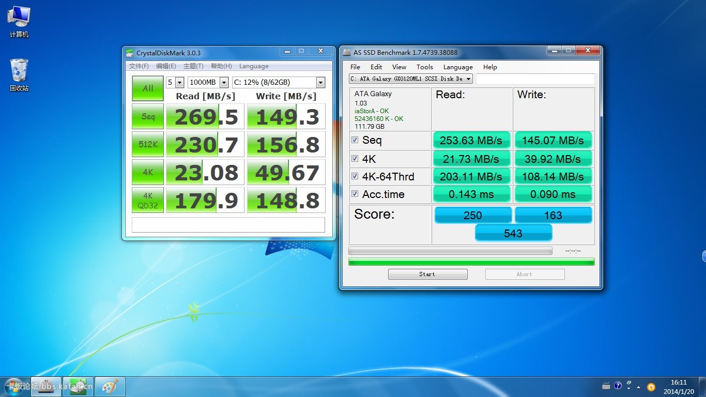Uncheck the 4K test checkbox in AS SSD

pyautogui.click(x=355, y=158)
